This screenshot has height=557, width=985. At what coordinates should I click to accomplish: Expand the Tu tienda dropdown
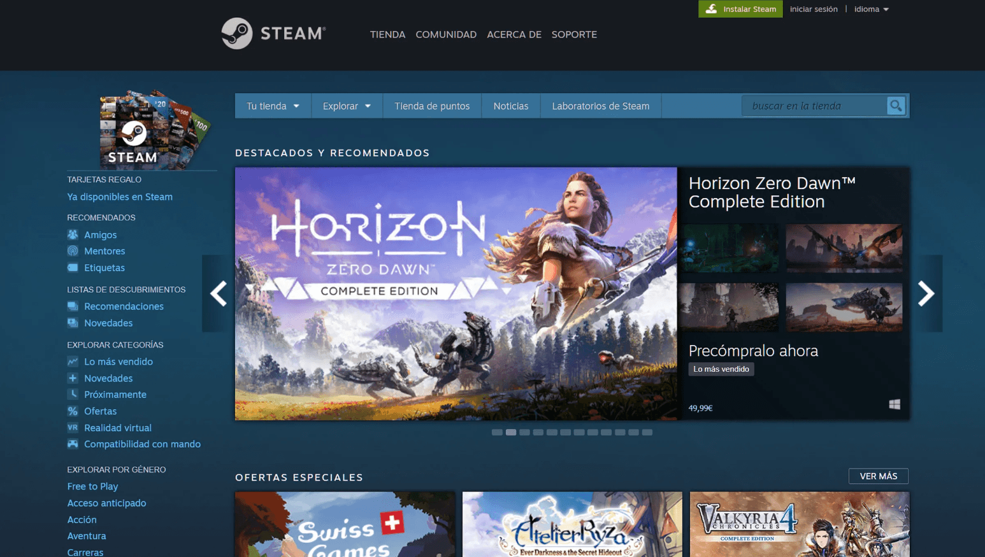(x=273, y=106)
